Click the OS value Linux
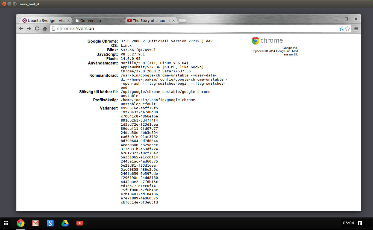The image size is (373, 230). pos(126,46)
